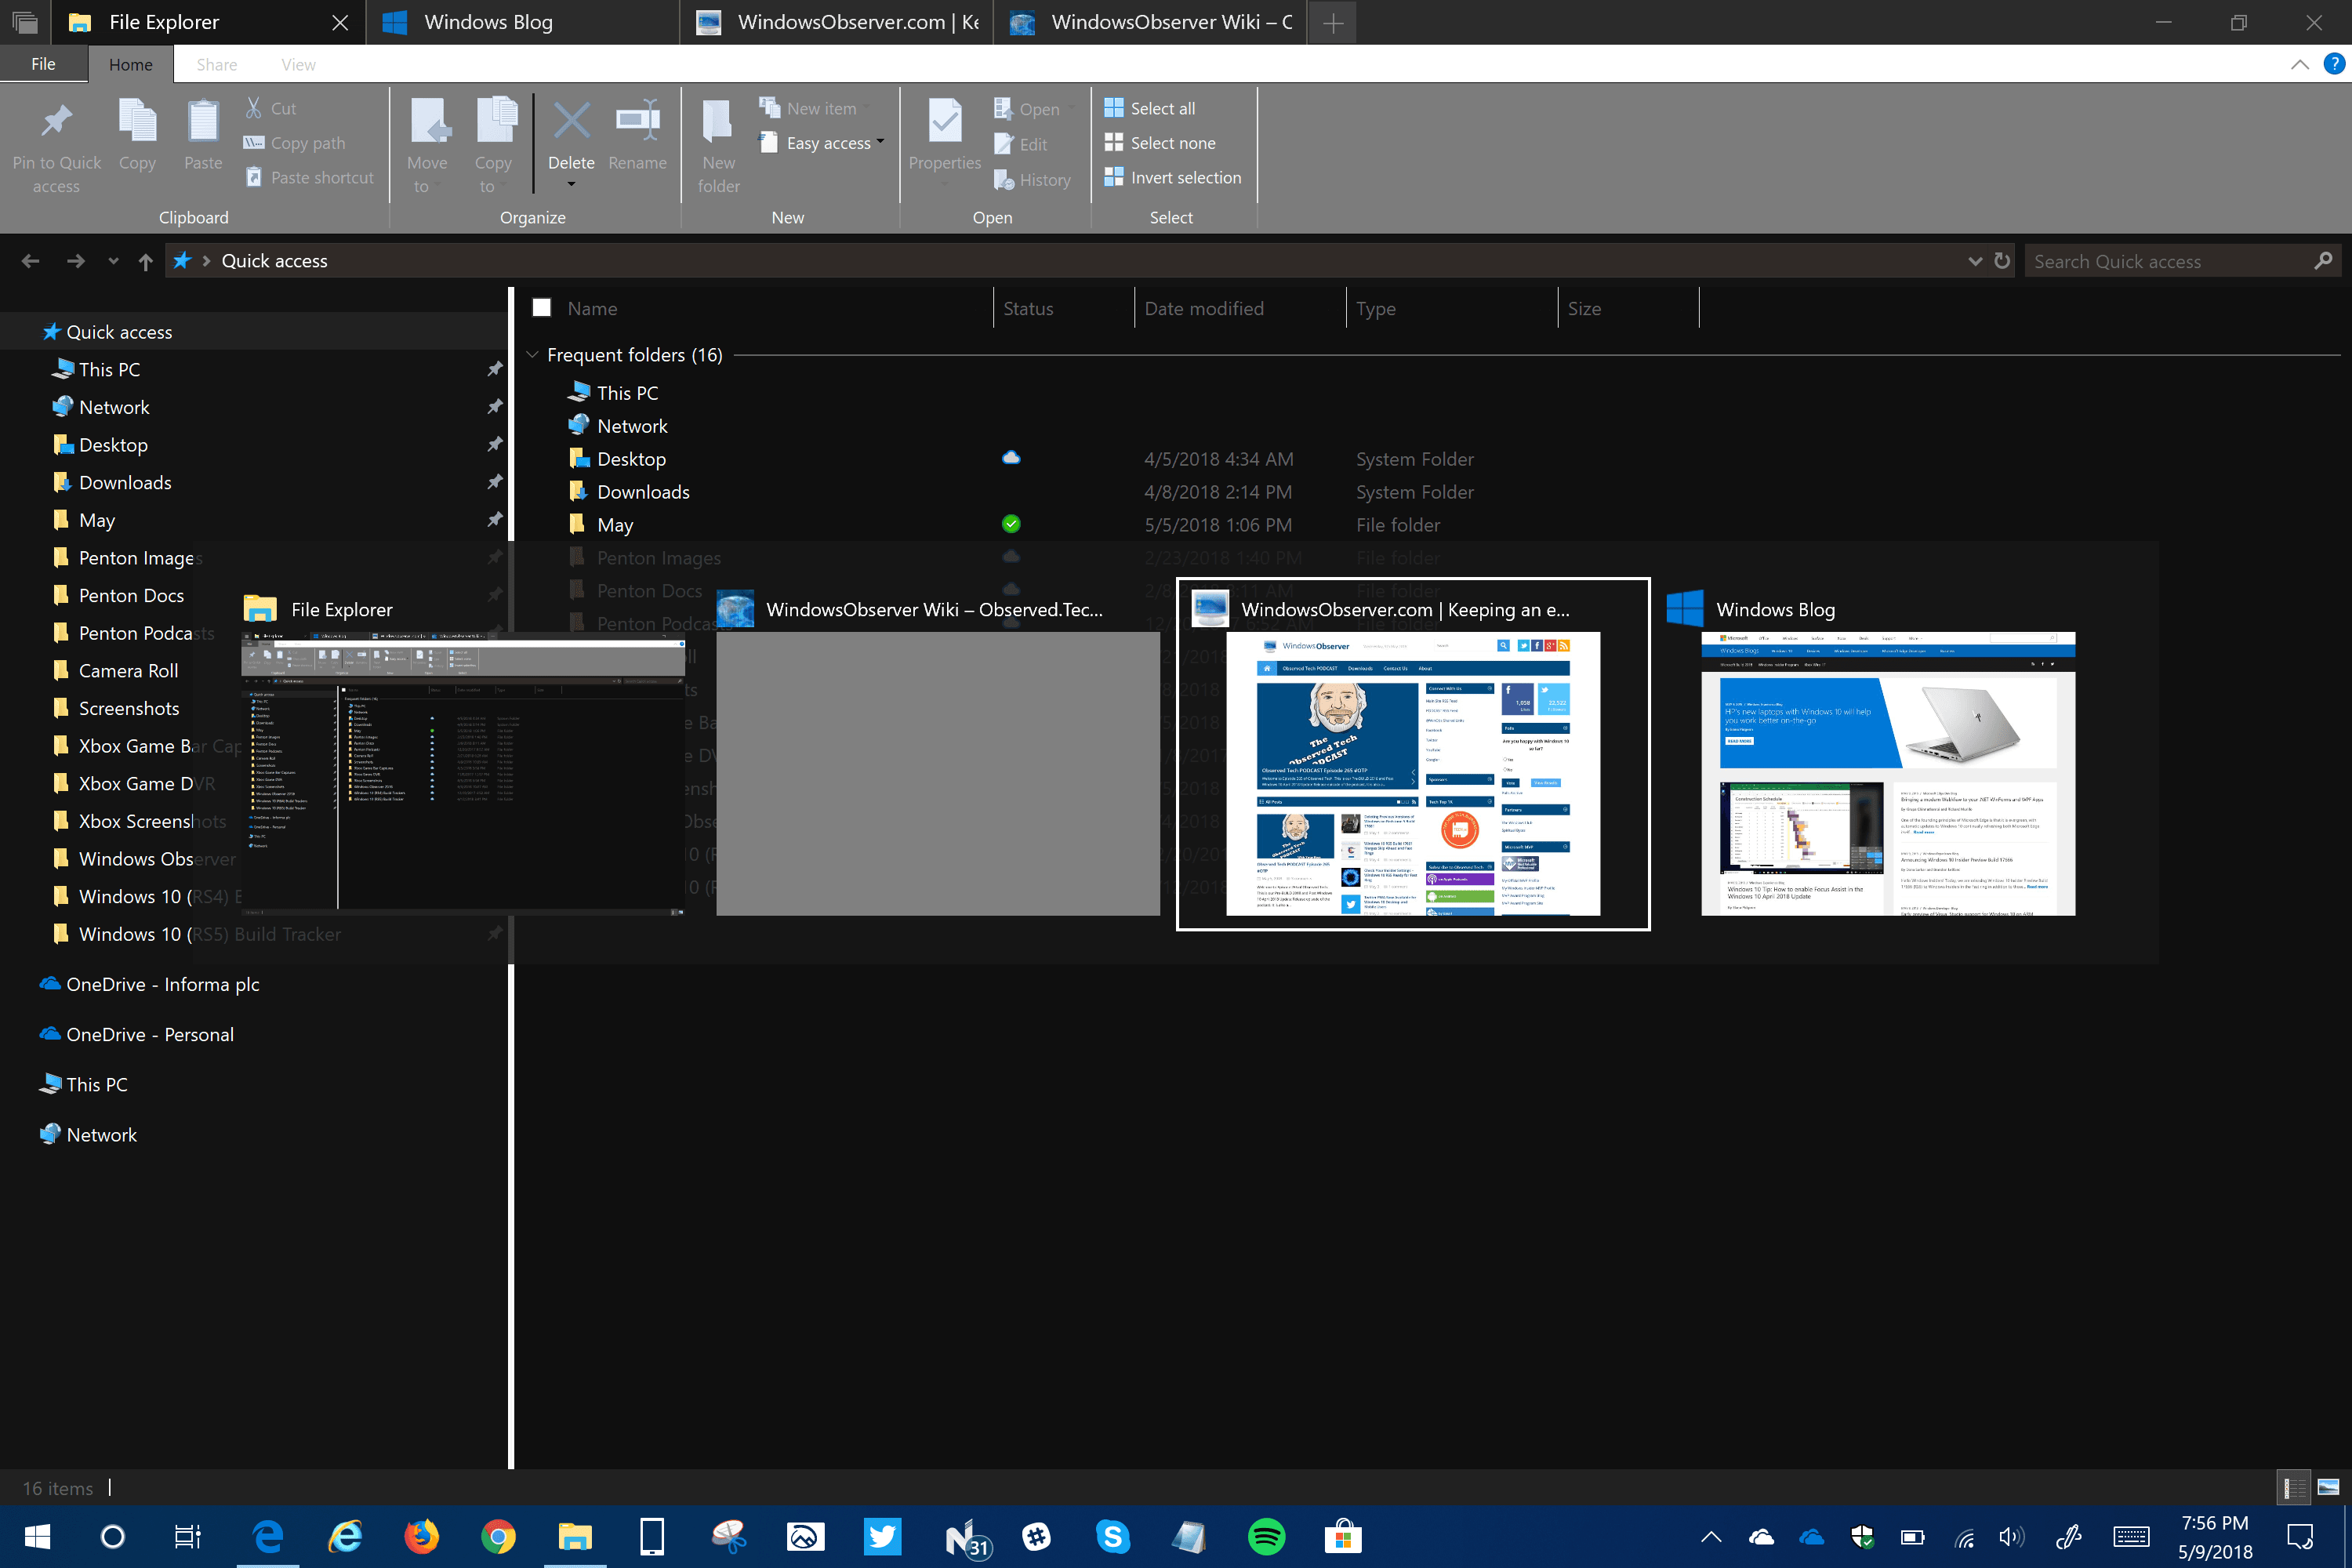The height and width of the screenshot is (1568, 2352).
Task: Click the Select all icon
Action: pyautogui.click(x=1113, y=108)
